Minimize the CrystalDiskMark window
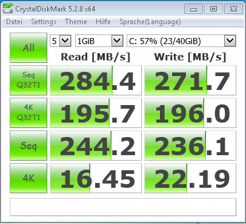The image size is (246, 224). click(193, 9)
